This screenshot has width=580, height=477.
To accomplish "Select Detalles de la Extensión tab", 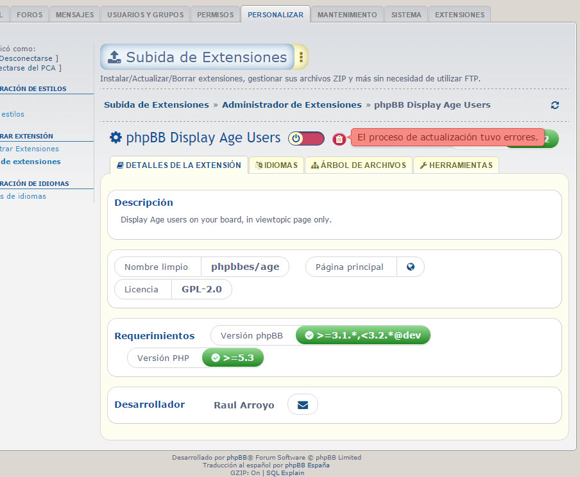I will (179, 165).
